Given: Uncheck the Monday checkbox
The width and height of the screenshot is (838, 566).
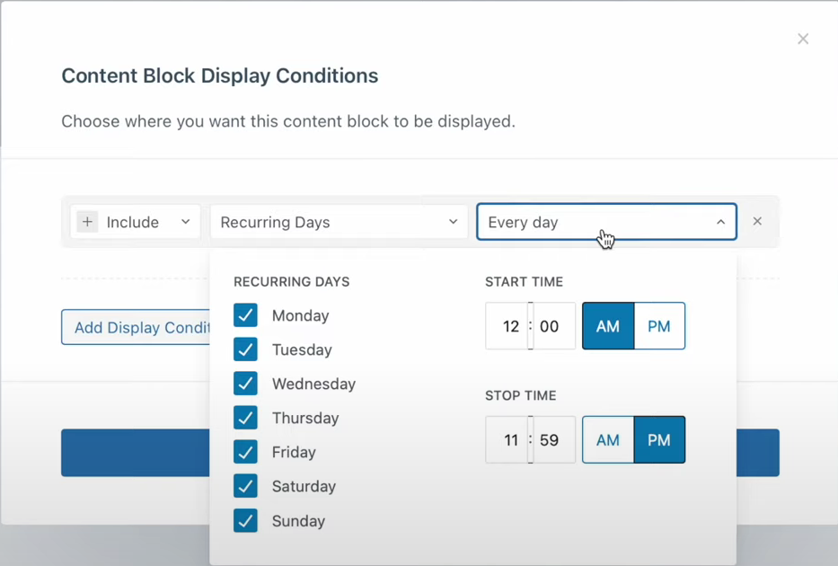Looking at the screenshot, I should coord(245,315).
